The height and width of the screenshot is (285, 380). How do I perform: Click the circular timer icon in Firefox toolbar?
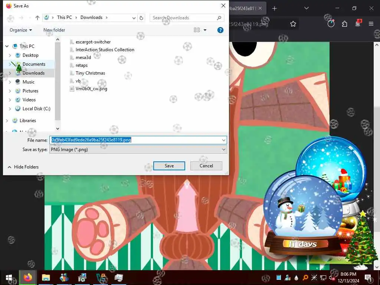[331, 23]
